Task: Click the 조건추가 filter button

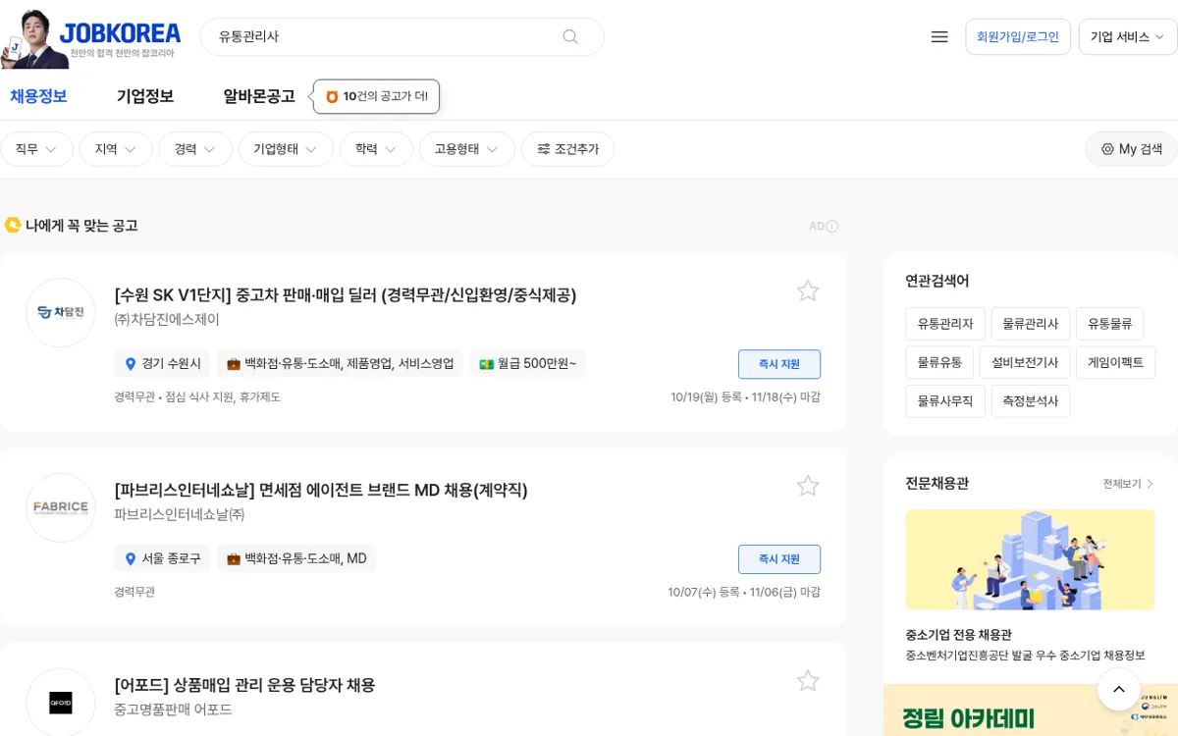Action: (x=567, y=149)
